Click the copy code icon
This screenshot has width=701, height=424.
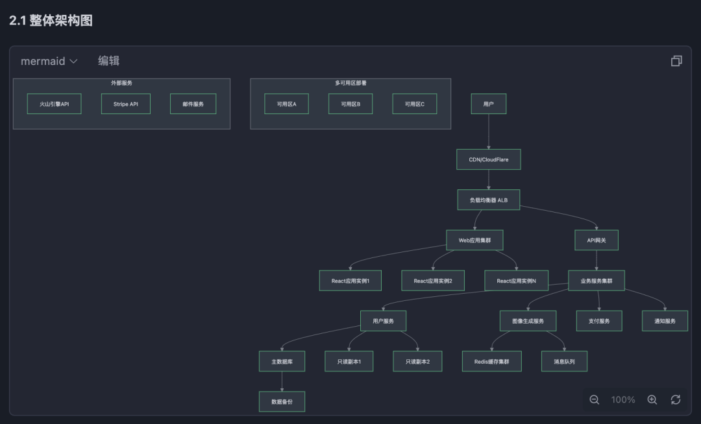(676, 61)
